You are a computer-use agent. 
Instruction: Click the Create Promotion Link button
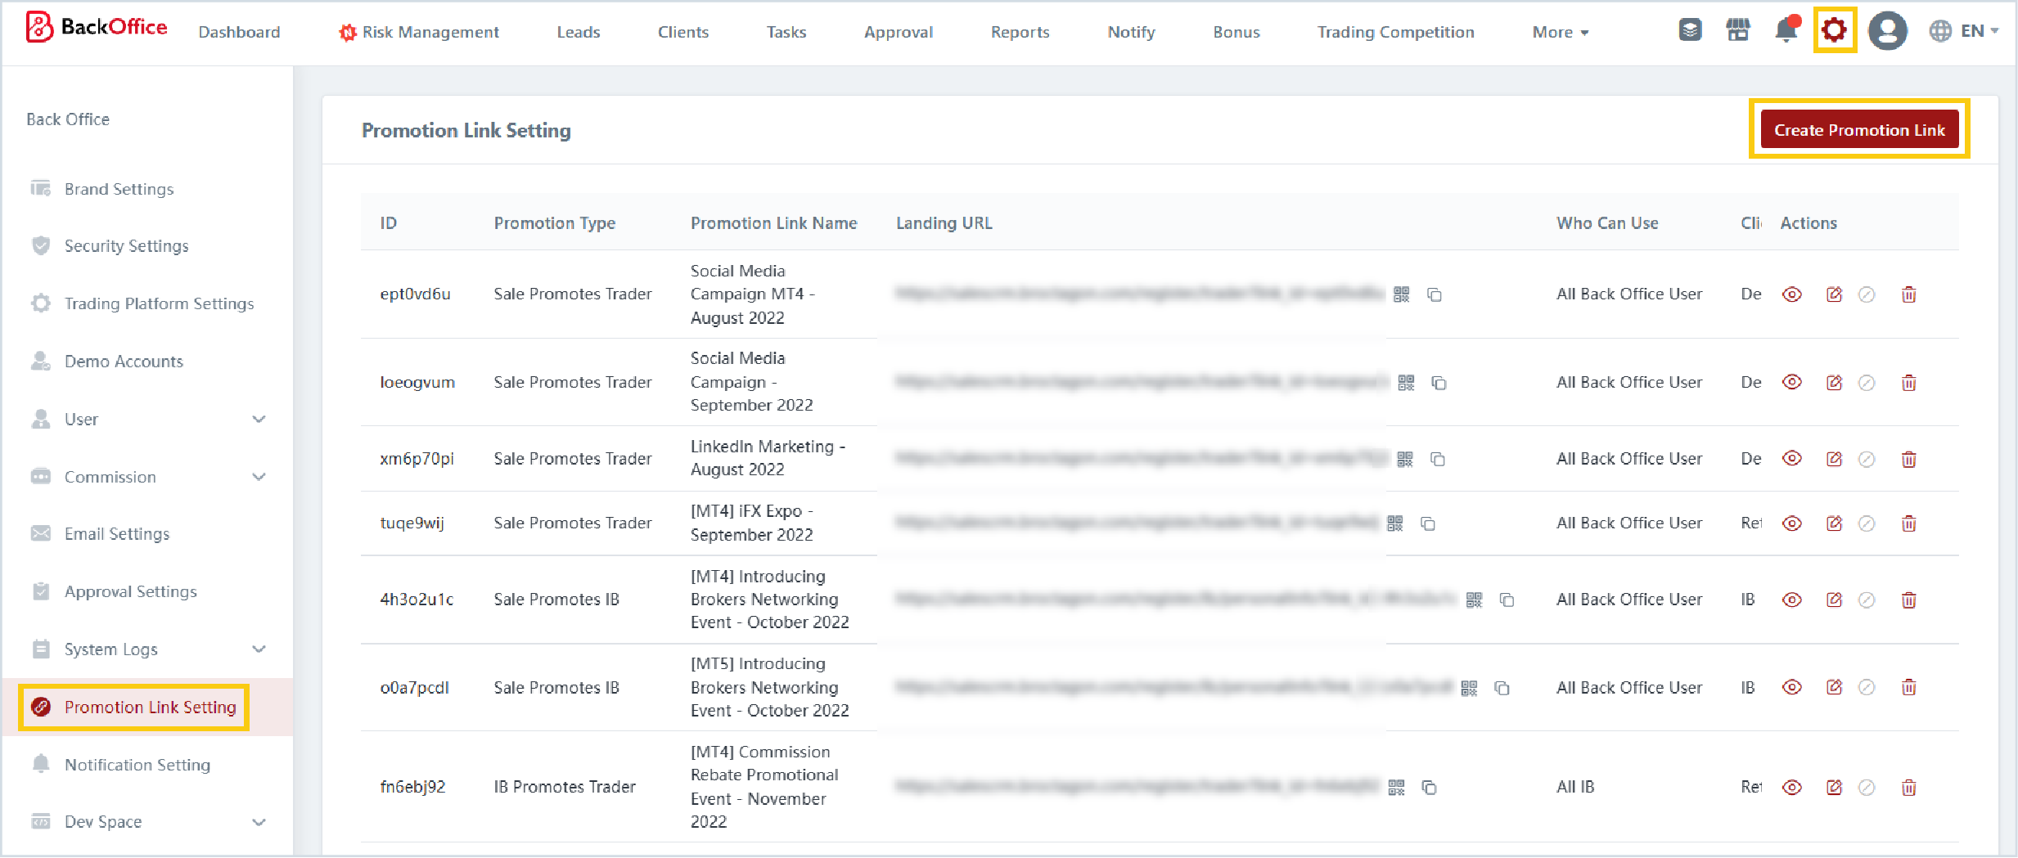point(1858,130)
